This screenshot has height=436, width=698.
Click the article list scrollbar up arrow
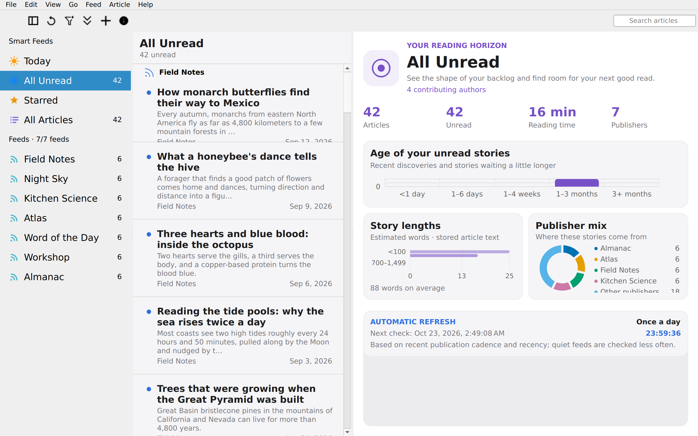347,69
